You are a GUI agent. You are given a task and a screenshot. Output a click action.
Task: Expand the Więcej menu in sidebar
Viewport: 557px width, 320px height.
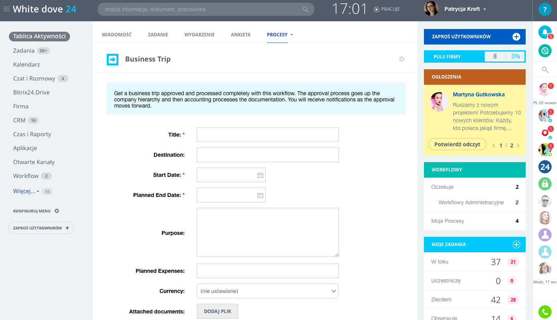[x=26, y=191]
